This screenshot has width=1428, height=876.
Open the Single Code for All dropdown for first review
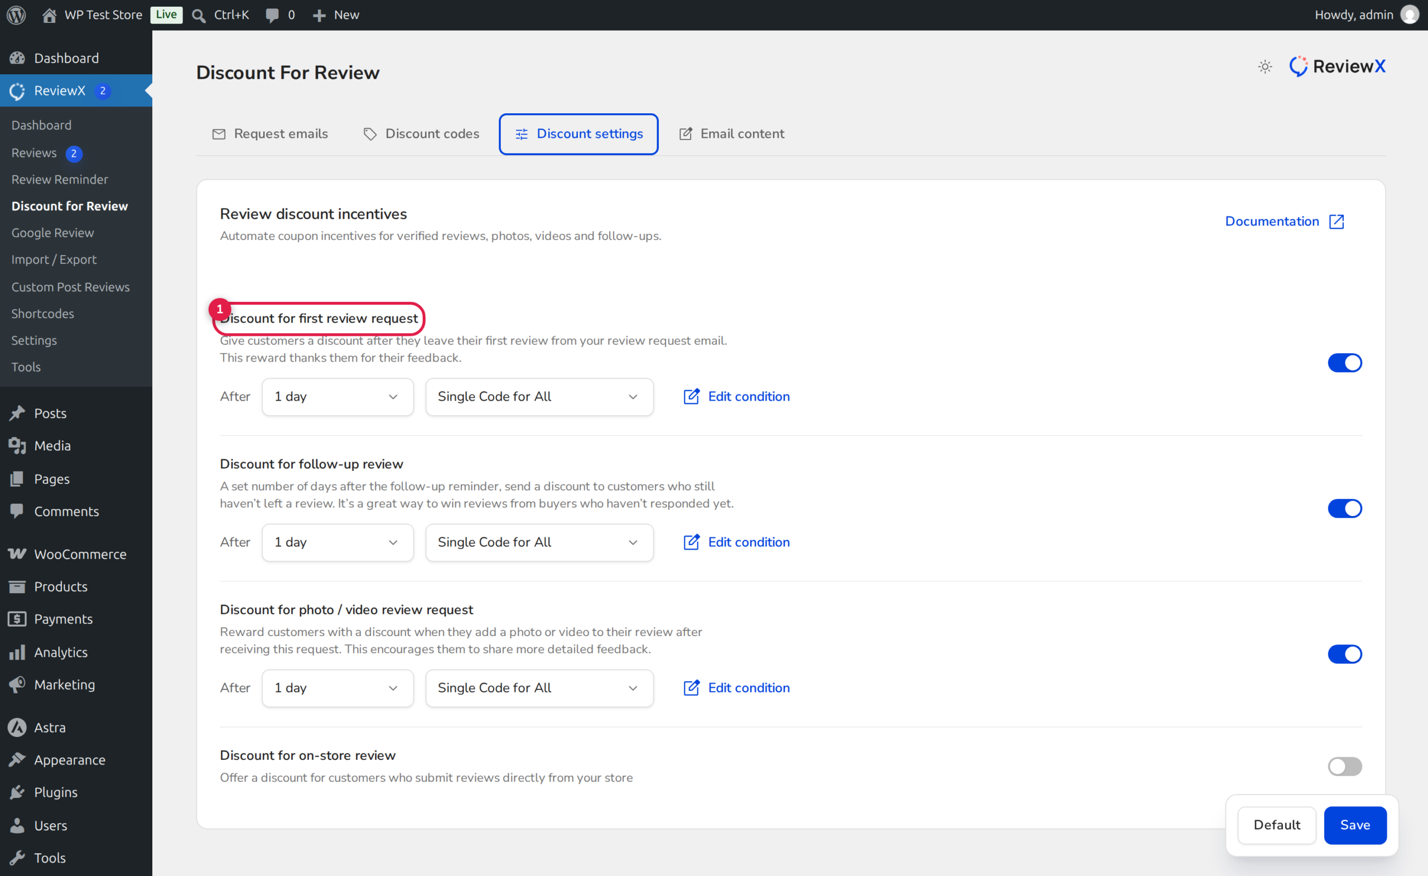[539, 397]
